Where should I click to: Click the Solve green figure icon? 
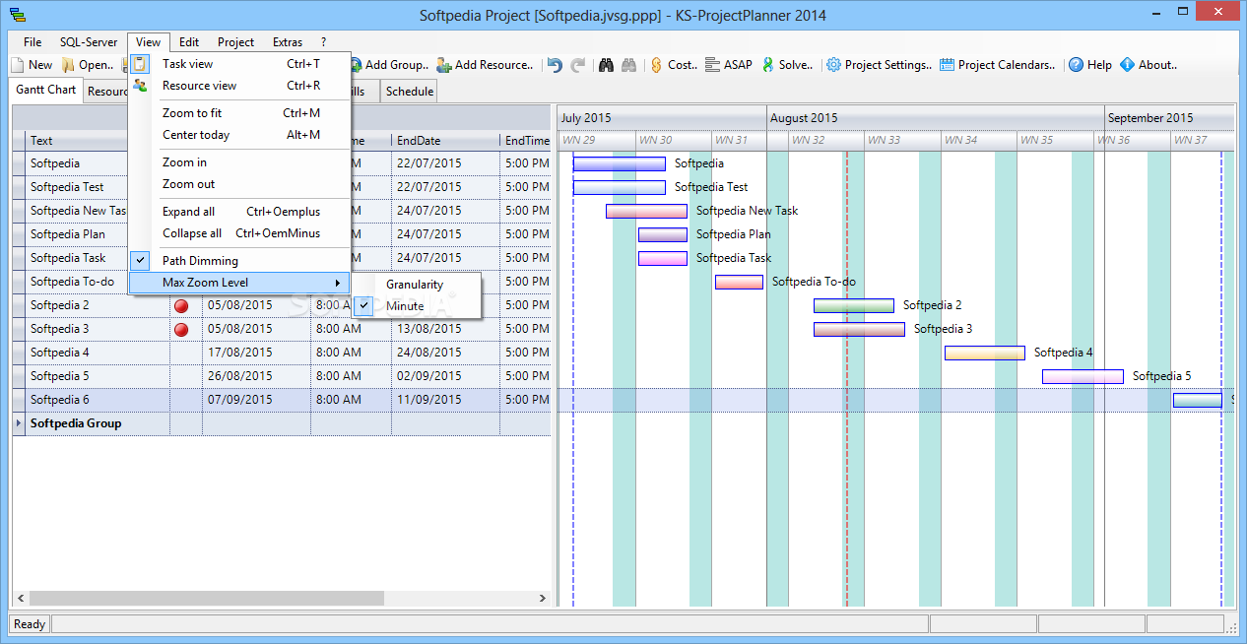(767, 65)
